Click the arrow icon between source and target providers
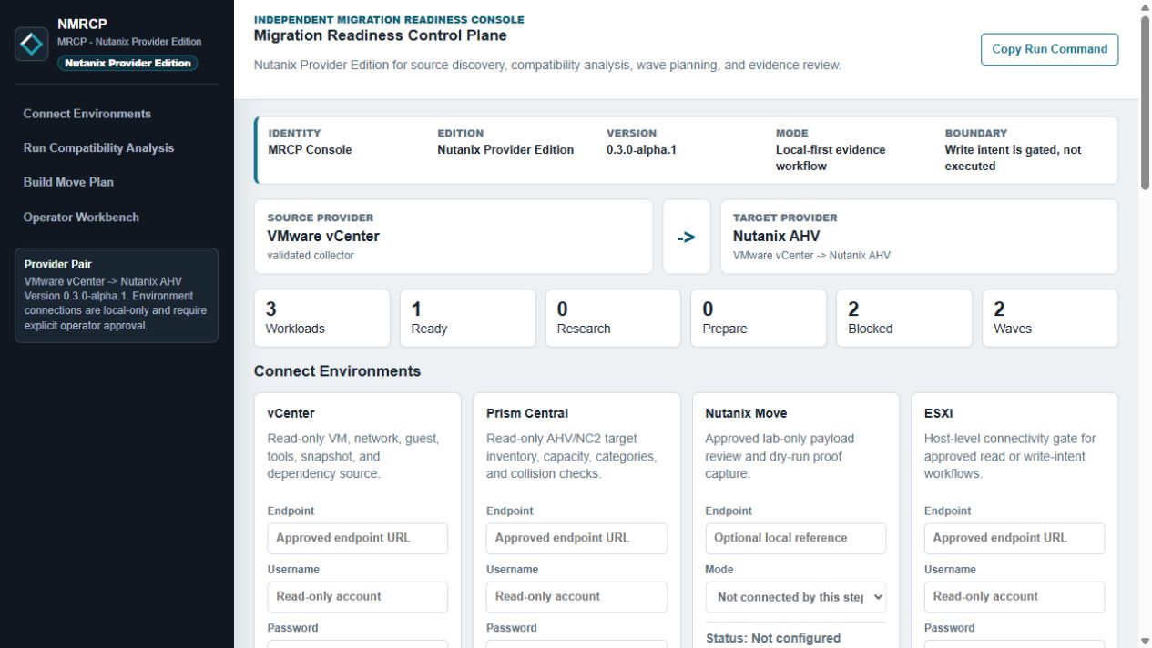The width and height of the screenshot is (1152, 648). coord(687,237)
